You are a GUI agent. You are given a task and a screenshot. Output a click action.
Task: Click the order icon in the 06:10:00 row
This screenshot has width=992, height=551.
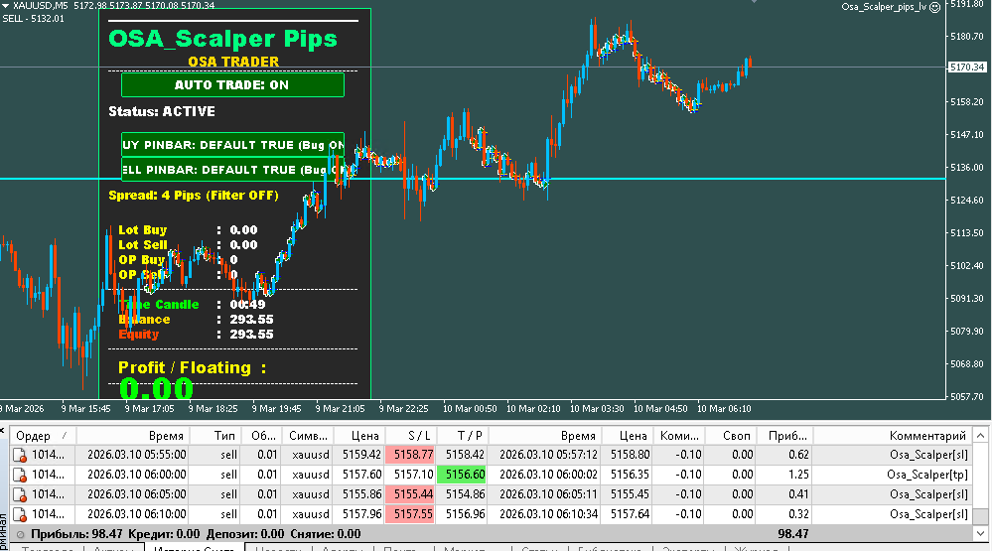(x=20, y=514)
